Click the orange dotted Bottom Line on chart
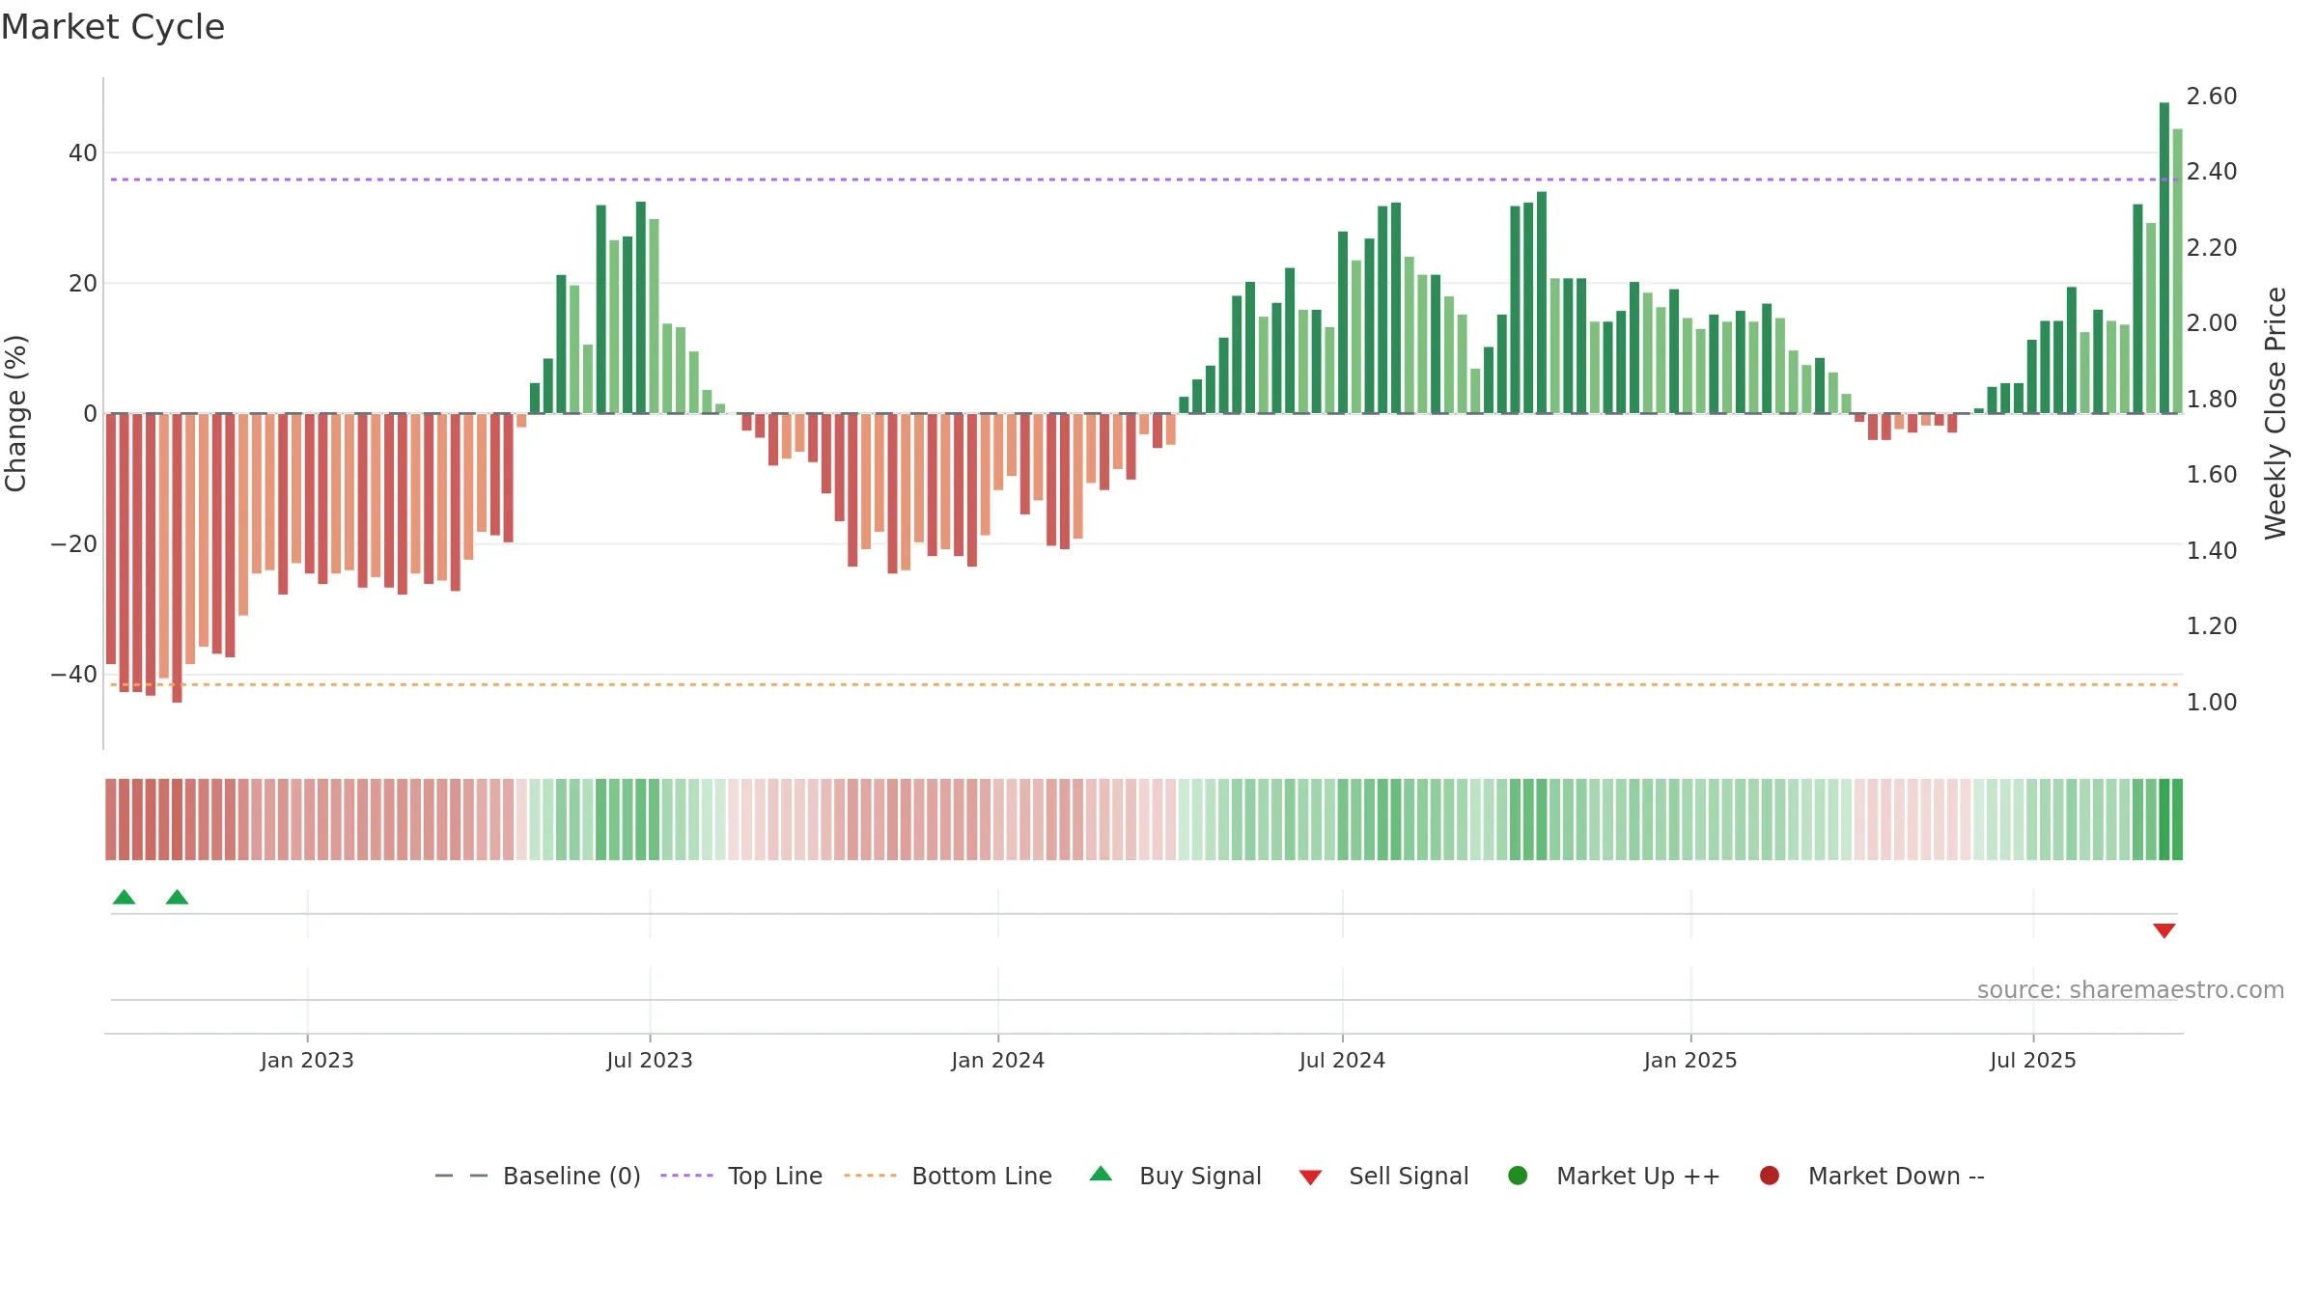This screenshot has width=2317, height=1303. coord(1144,684)
